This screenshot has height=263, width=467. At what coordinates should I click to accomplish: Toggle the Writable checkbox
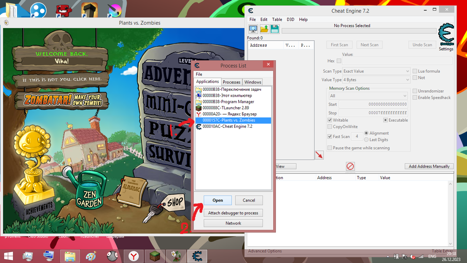point(330,120)
